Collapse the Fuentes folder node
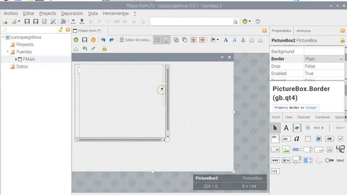 8,52
